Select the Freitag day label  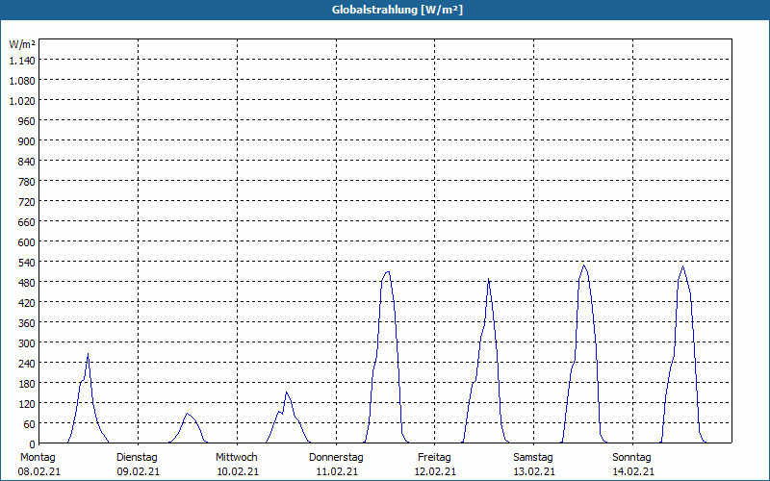tap(435, 458)
